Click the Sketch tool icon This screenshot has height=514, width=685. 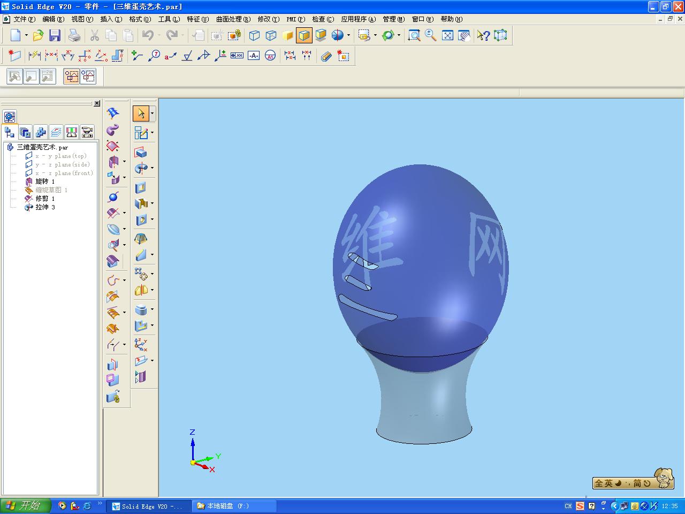(141, 133)
